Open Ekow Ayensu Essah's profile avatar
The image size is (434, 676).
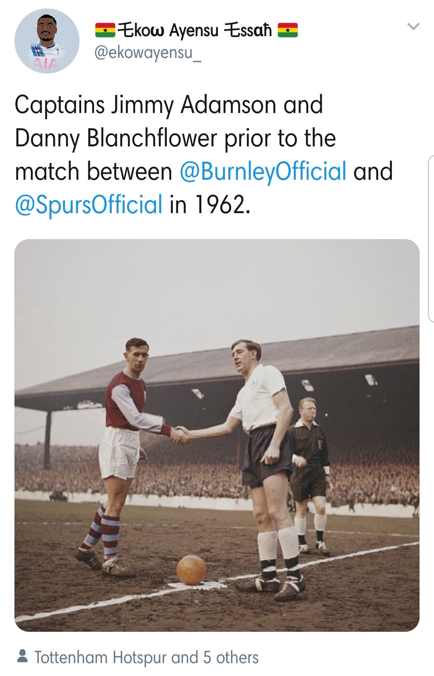point(47,41)
